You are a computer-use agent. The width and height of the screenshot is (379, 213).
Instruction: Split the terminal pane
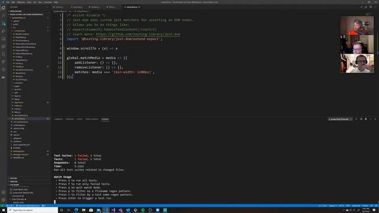(361, 119)
